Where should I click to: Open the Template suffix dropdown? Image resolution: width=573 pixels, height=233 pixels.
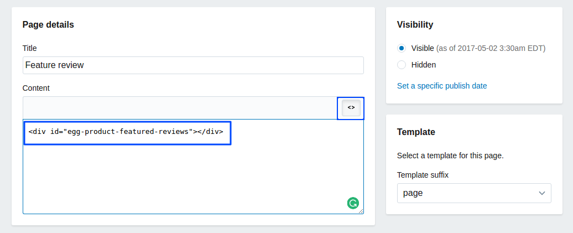[x=474, y=193]
